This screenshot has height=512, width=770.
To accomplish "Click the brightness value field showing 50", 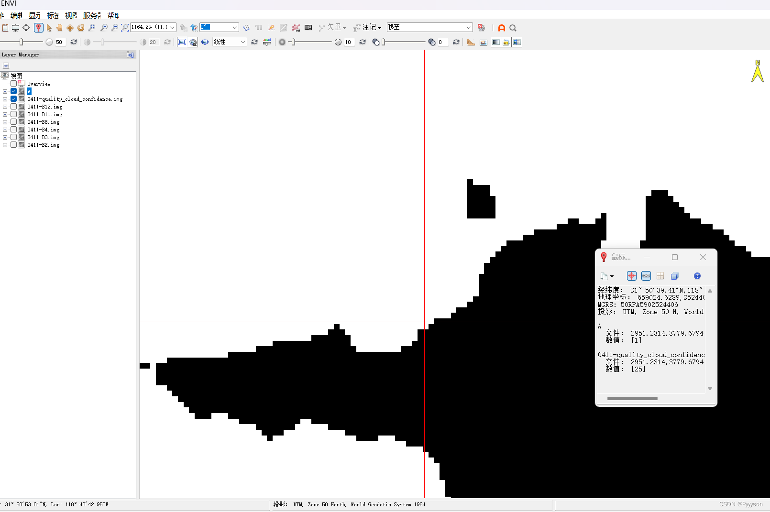I will (x=61, y=42).
